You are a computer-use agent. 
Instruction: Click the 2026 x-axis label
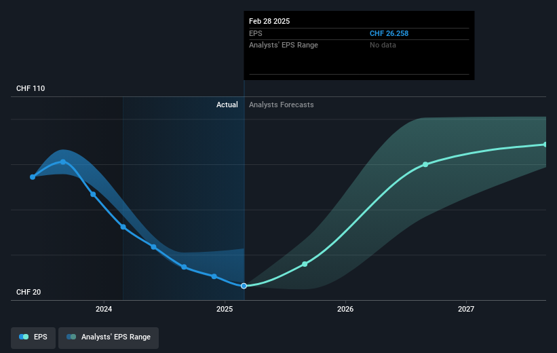point(345,309)
